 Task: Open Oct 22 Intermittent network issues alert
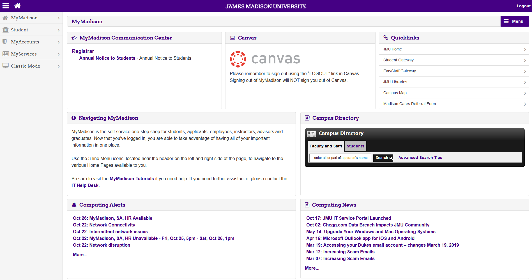(110, 232)
